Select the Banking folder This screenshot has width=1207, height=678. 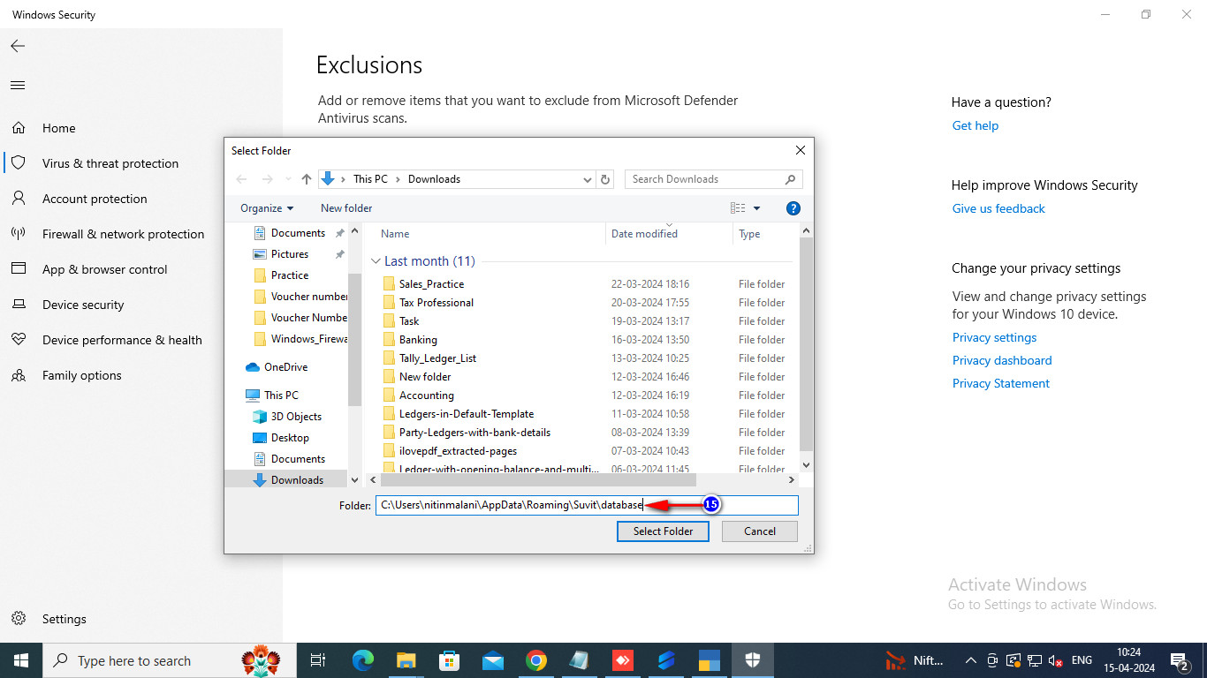418,340
